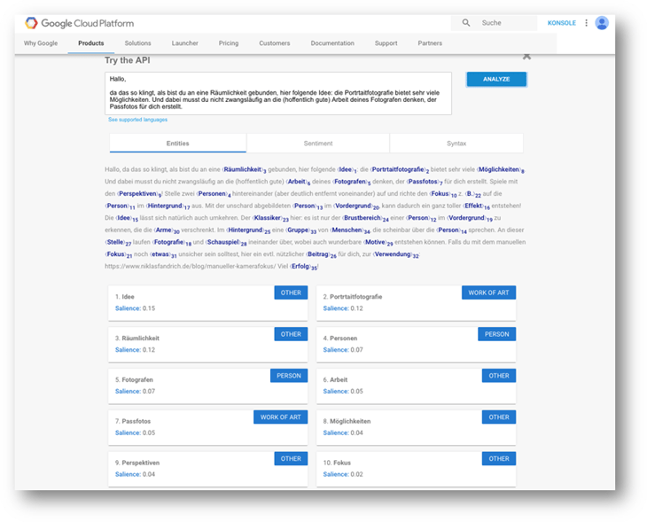Click the OTHER tag on Räumlichkeit card
The image size is (647, 522).
click(x=291, y=334)
